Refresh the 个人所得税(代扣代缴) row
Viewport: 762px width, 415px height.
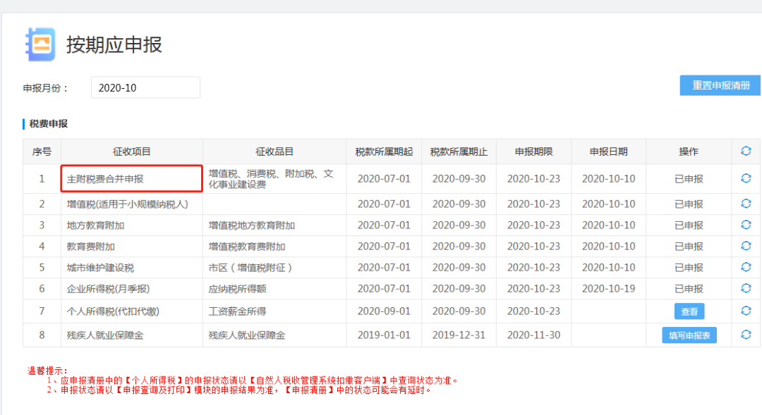[746, 311]
